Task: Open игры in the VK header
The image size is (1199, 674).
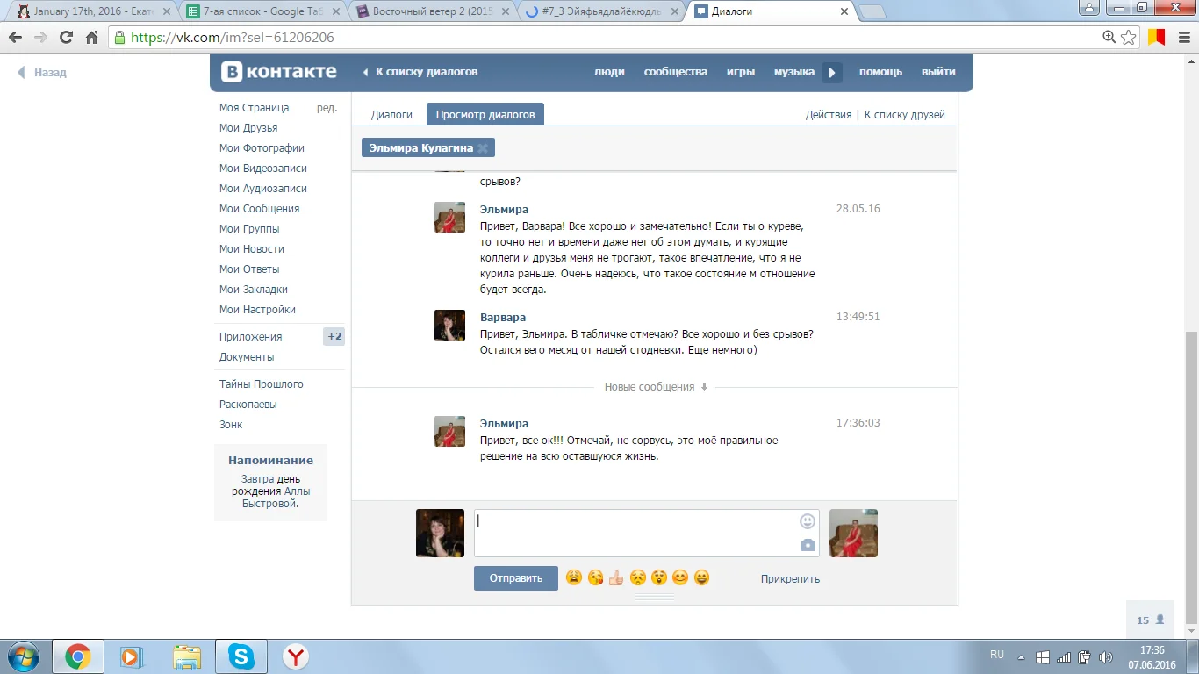Action: pos(741,72)
